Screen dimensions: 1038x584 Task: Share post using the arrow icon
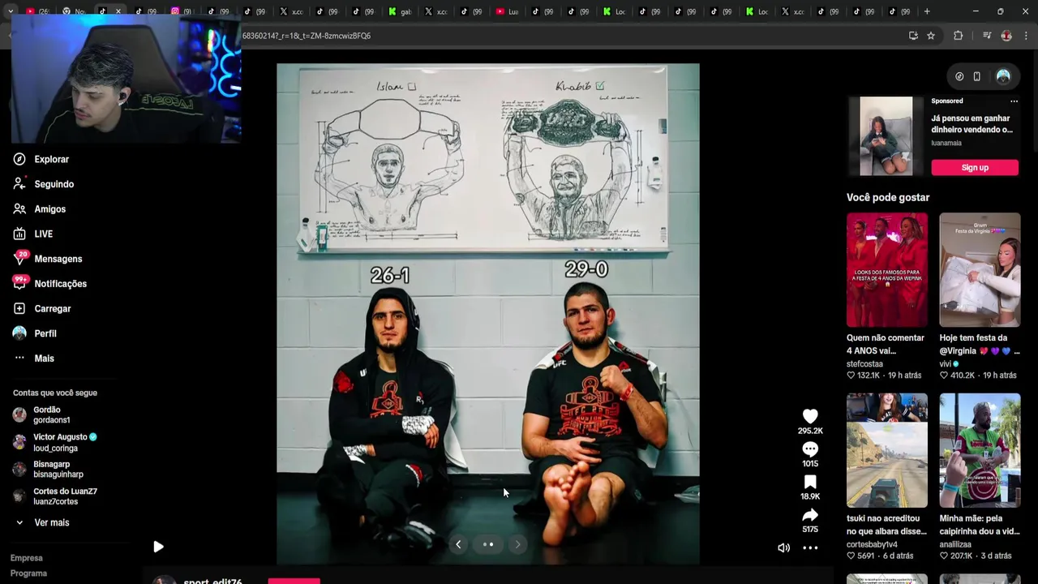click(810, 515)
